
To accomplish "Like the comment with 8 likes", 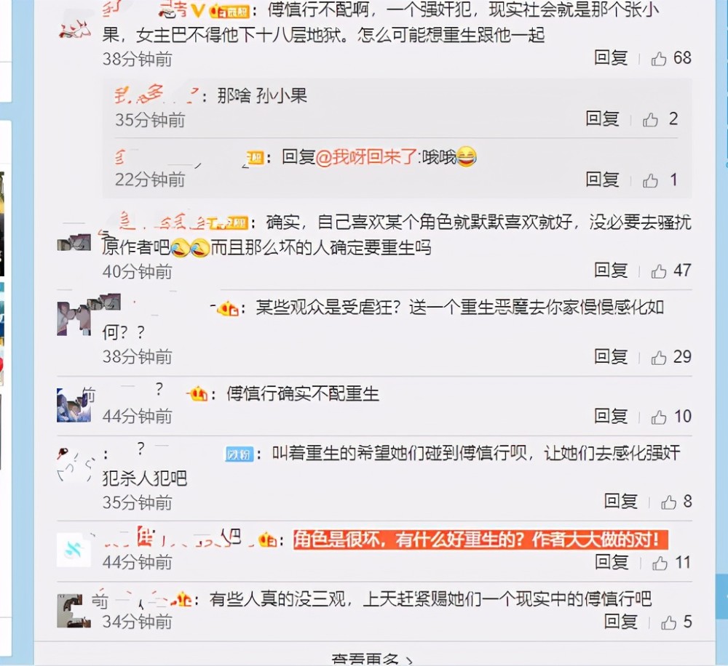I will point(668,502).
